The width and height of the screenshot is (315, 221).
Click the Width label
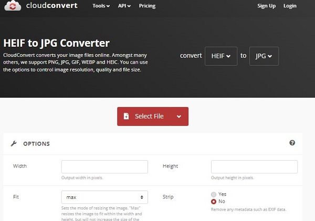tap(20, 166)
